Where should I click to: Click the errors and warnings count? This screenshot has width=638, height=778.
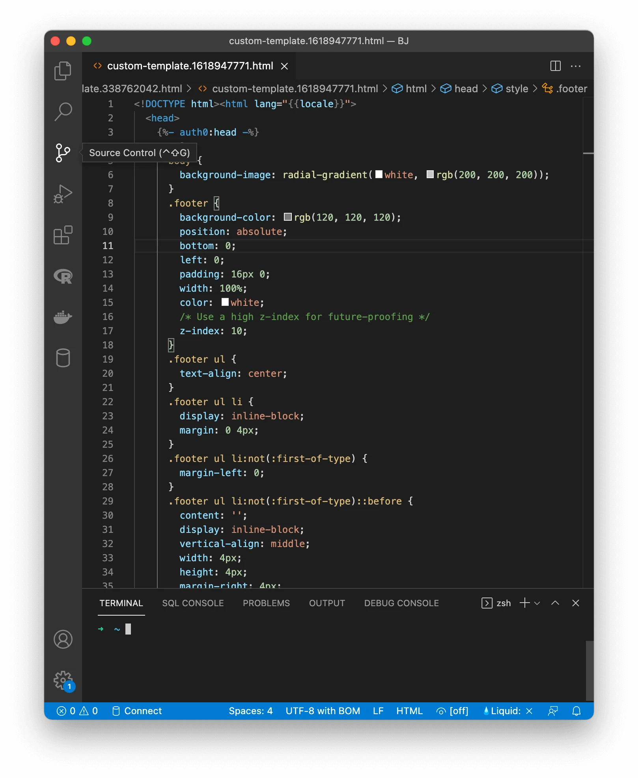coord(77,711)
